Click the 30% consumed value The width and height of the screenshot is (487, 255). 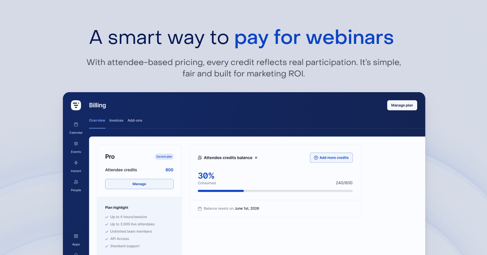(x=206, y=176)
